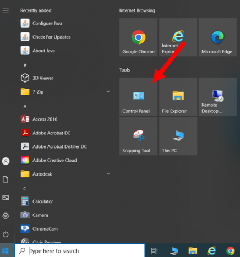Launch the Camera app
The image size is (240, 257).
pos(65,215)
